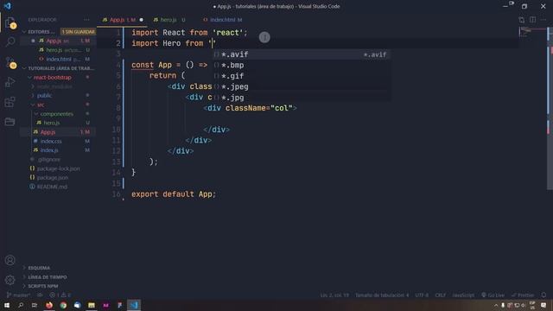
Task: Select *.avif autocomplete suggestion
Action: click(x=302, y=54)
